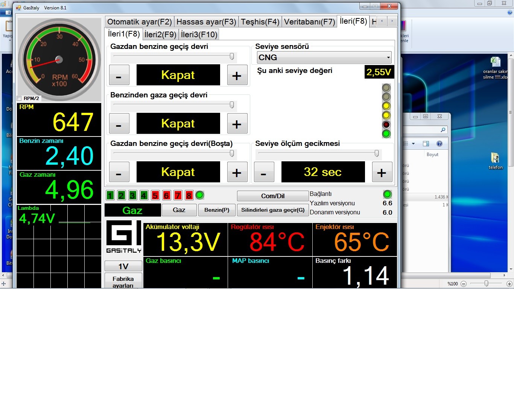Enable the RPM/2 checkbox
514x417 pixels.
[20, 99]
